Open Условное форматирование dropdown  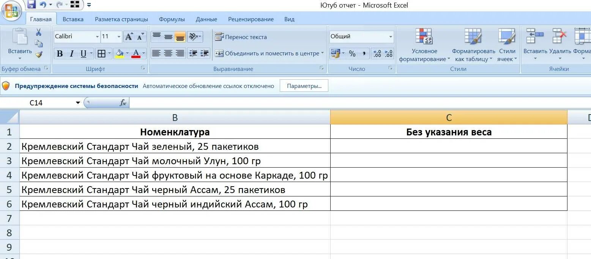point(424,45)
